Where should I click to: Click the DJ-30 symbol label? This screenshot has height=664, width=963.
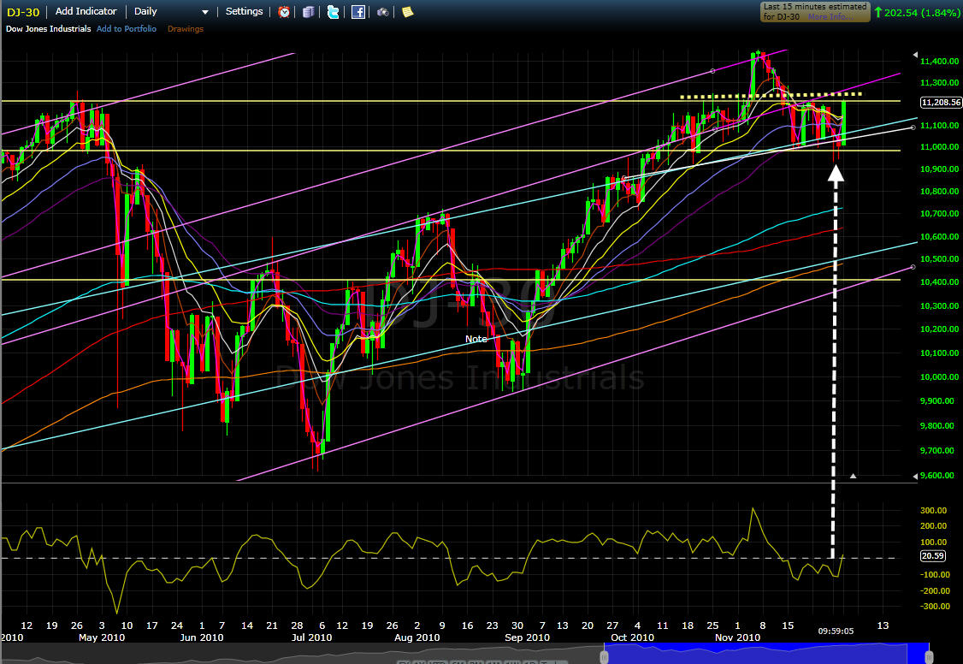click(x=23, y=12)
